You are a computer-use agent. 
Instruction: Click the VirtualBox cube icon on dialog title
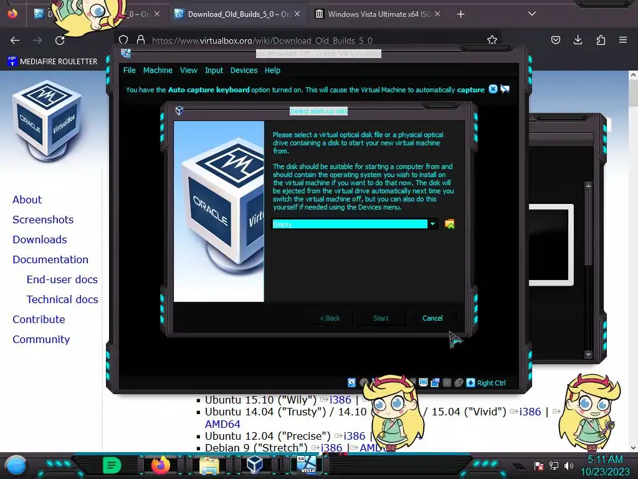[x=179, y=111]
